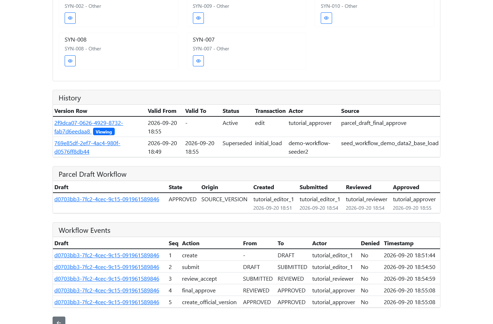Click the Version Row column header
493x324 pixels.
[x=71, y=111]
